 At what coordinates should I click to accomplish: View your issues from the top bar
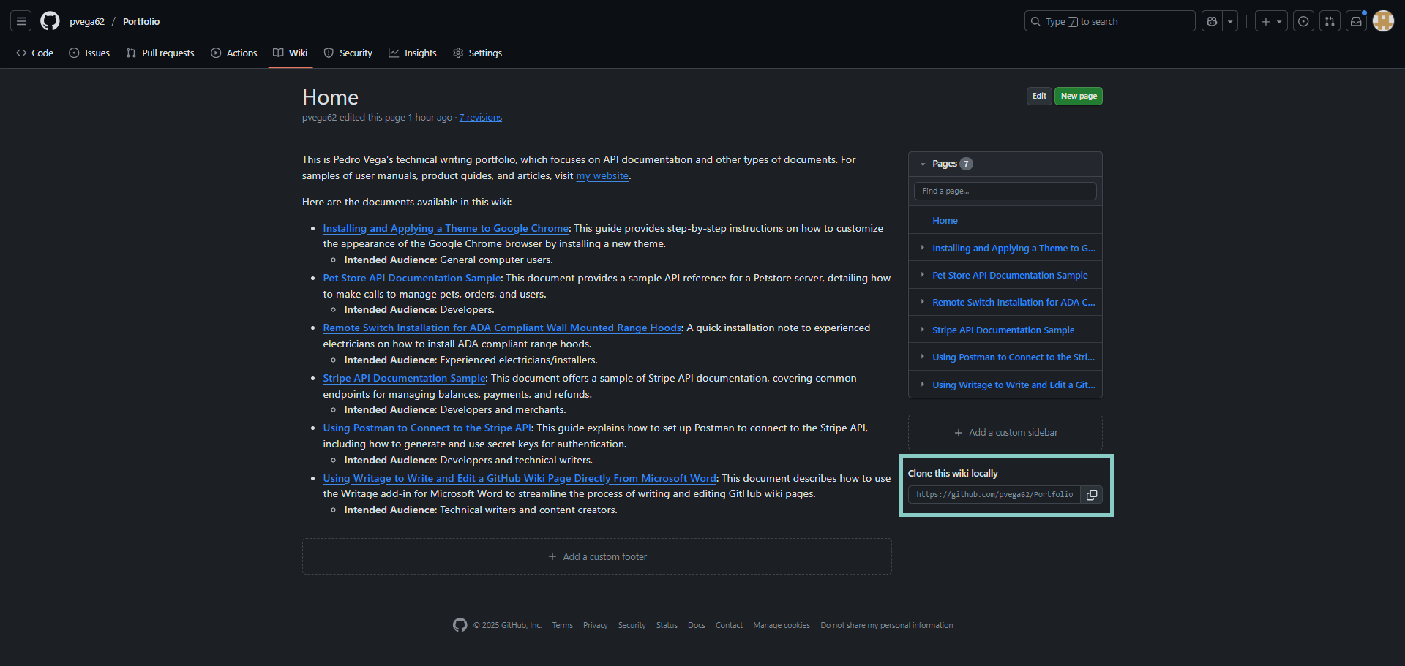click(1303, 20)
